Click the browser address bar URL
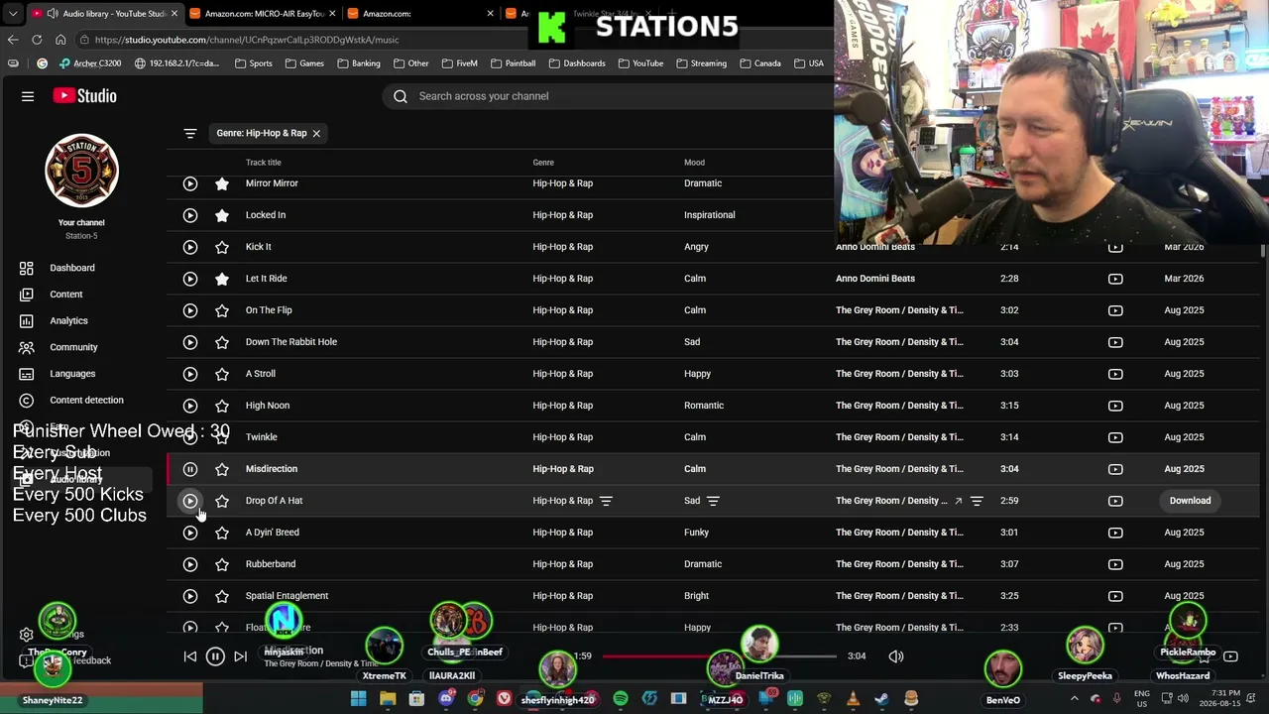This screenshot has height=714, width=1269. click(x=247, y=40)
